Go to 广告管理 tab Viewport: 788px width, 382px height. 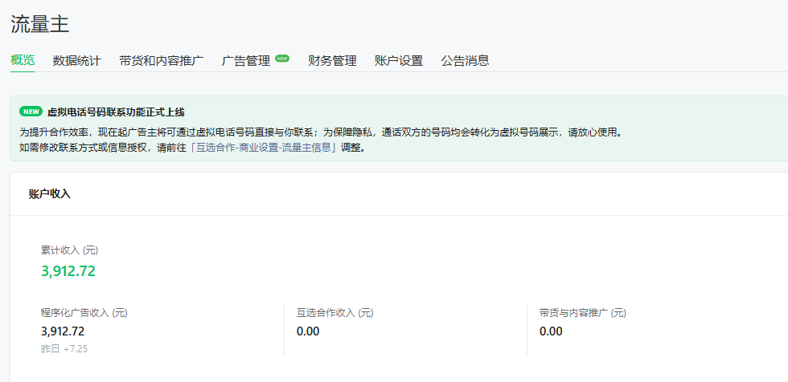[246, 61]
